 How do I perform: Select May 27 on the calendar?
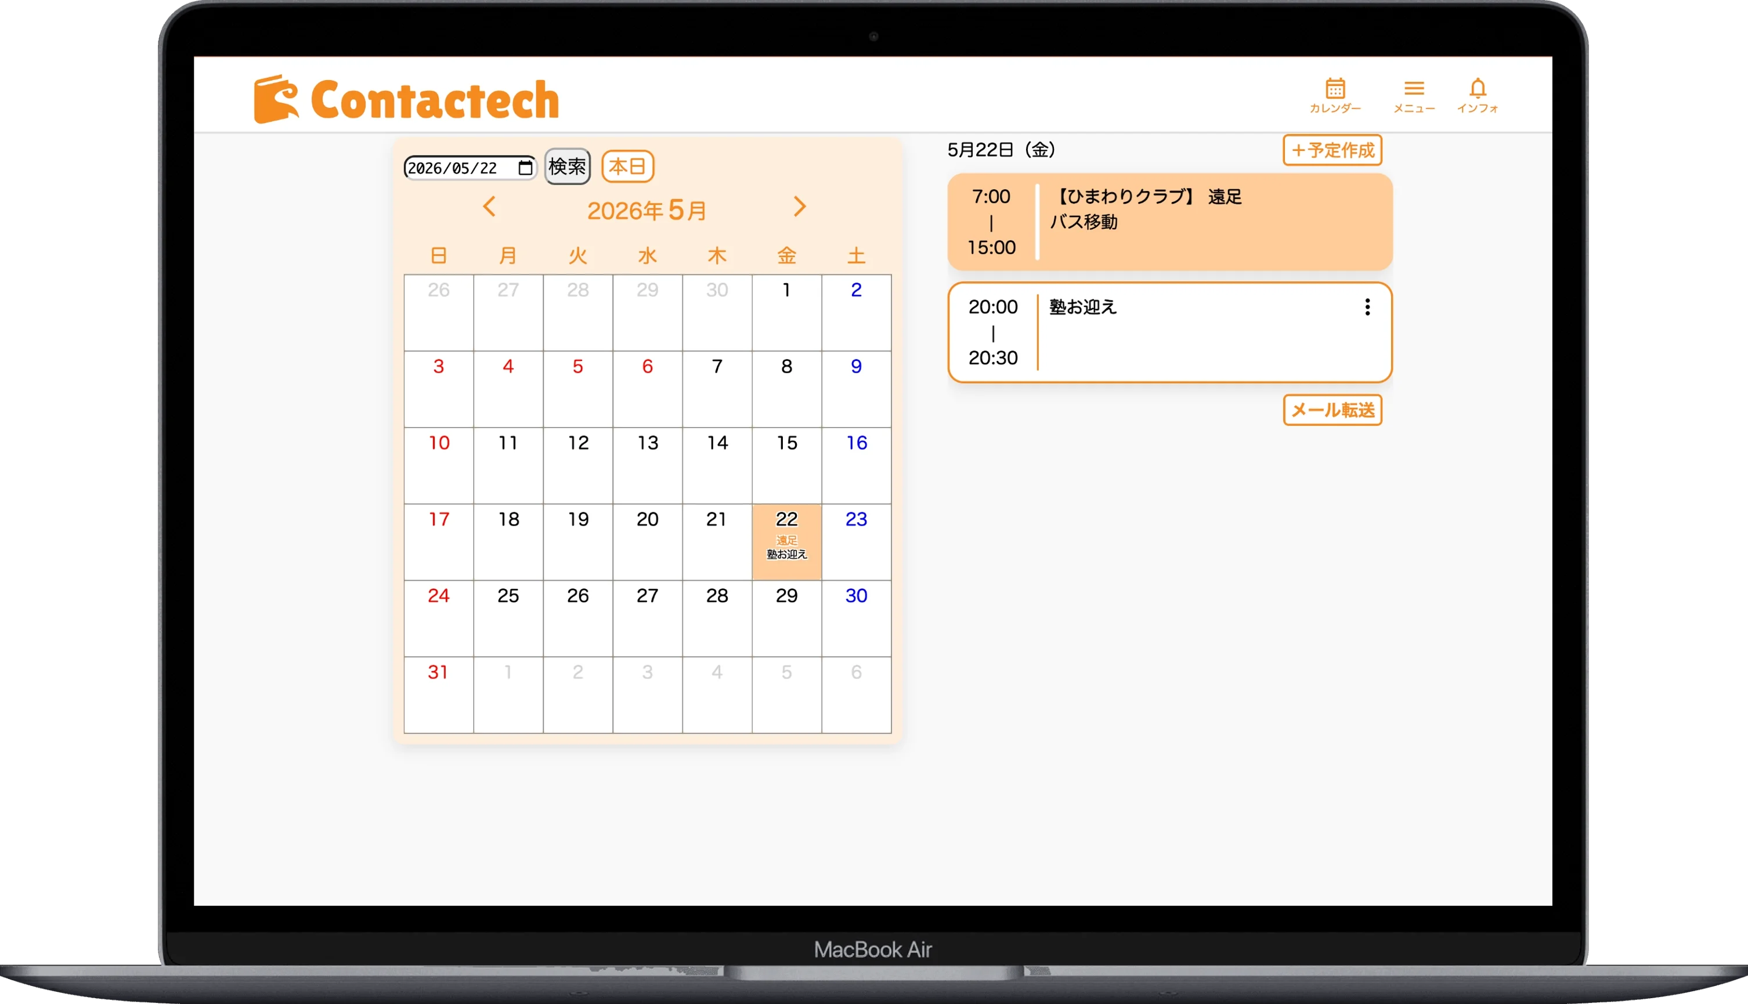click(648, 619)
